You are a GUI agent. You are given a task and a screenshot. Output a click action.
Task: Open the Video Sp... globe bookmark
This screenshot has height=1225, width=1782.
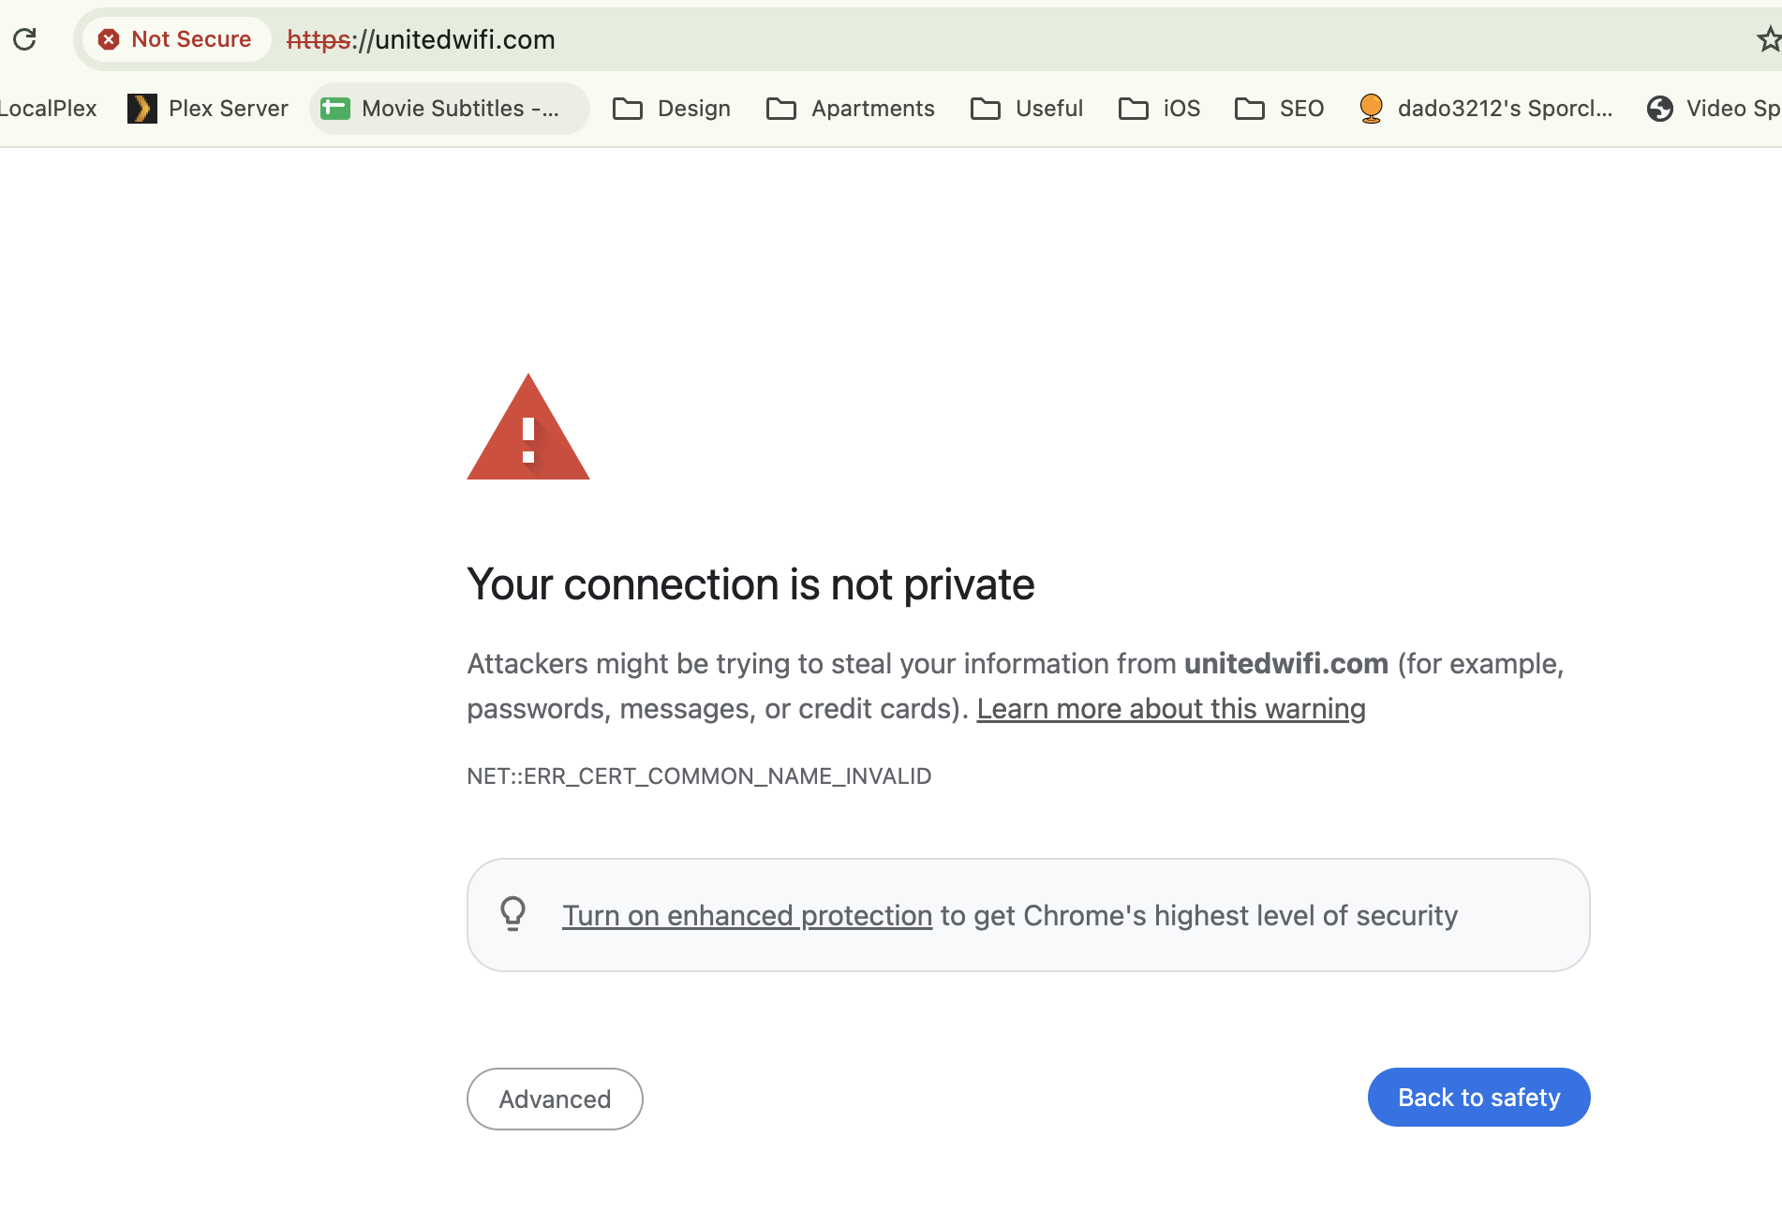(1713, 109)
